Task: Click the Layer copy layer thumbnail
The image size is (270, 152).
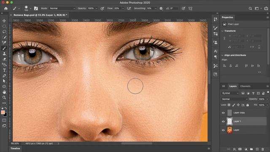Action: (x=229, y=113)
